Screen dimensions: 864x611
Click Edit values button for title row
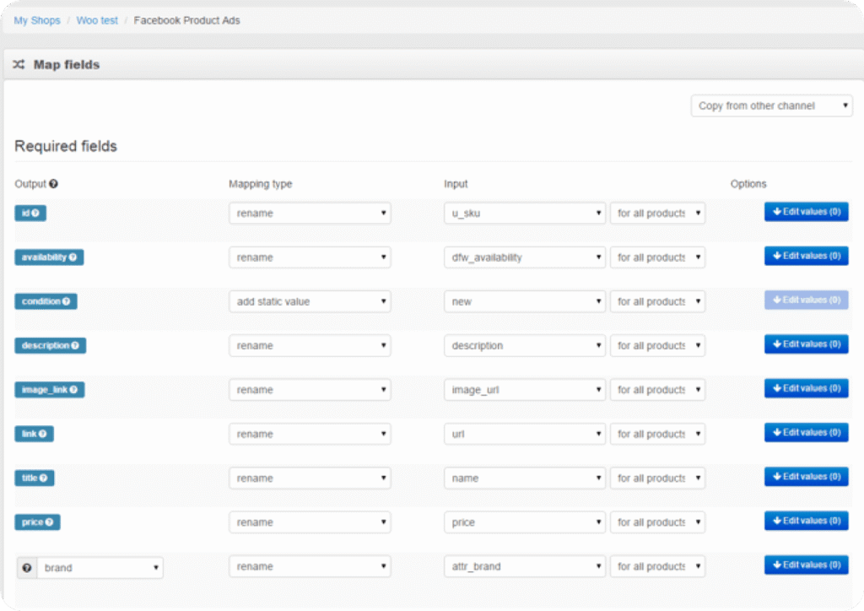[x=806, y=477]
